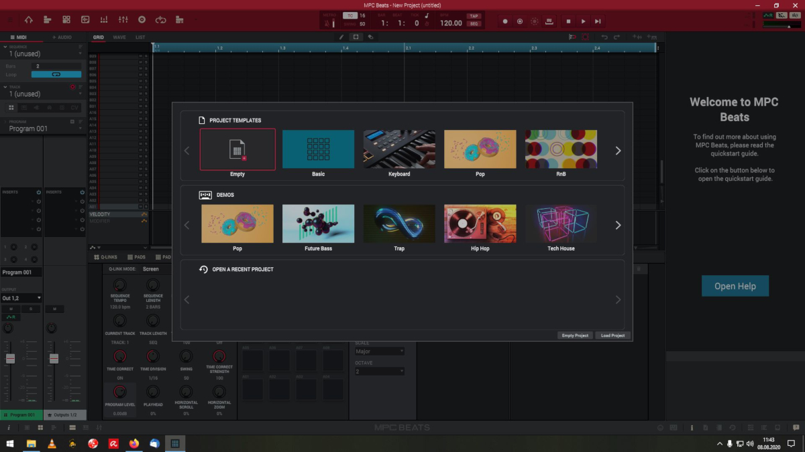805x452 pixels.
Task: Open the Sample Edit icon in toolbar
Action: pos(85,20)
